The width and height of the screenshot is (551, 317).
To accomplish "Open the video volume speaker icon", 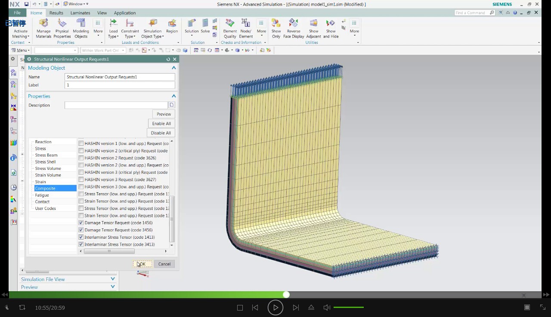I will click(x=327, y=308).
